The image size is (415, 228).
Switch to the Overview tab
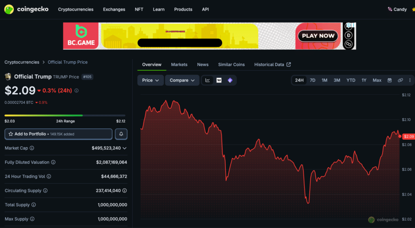[x=152, y=65]
